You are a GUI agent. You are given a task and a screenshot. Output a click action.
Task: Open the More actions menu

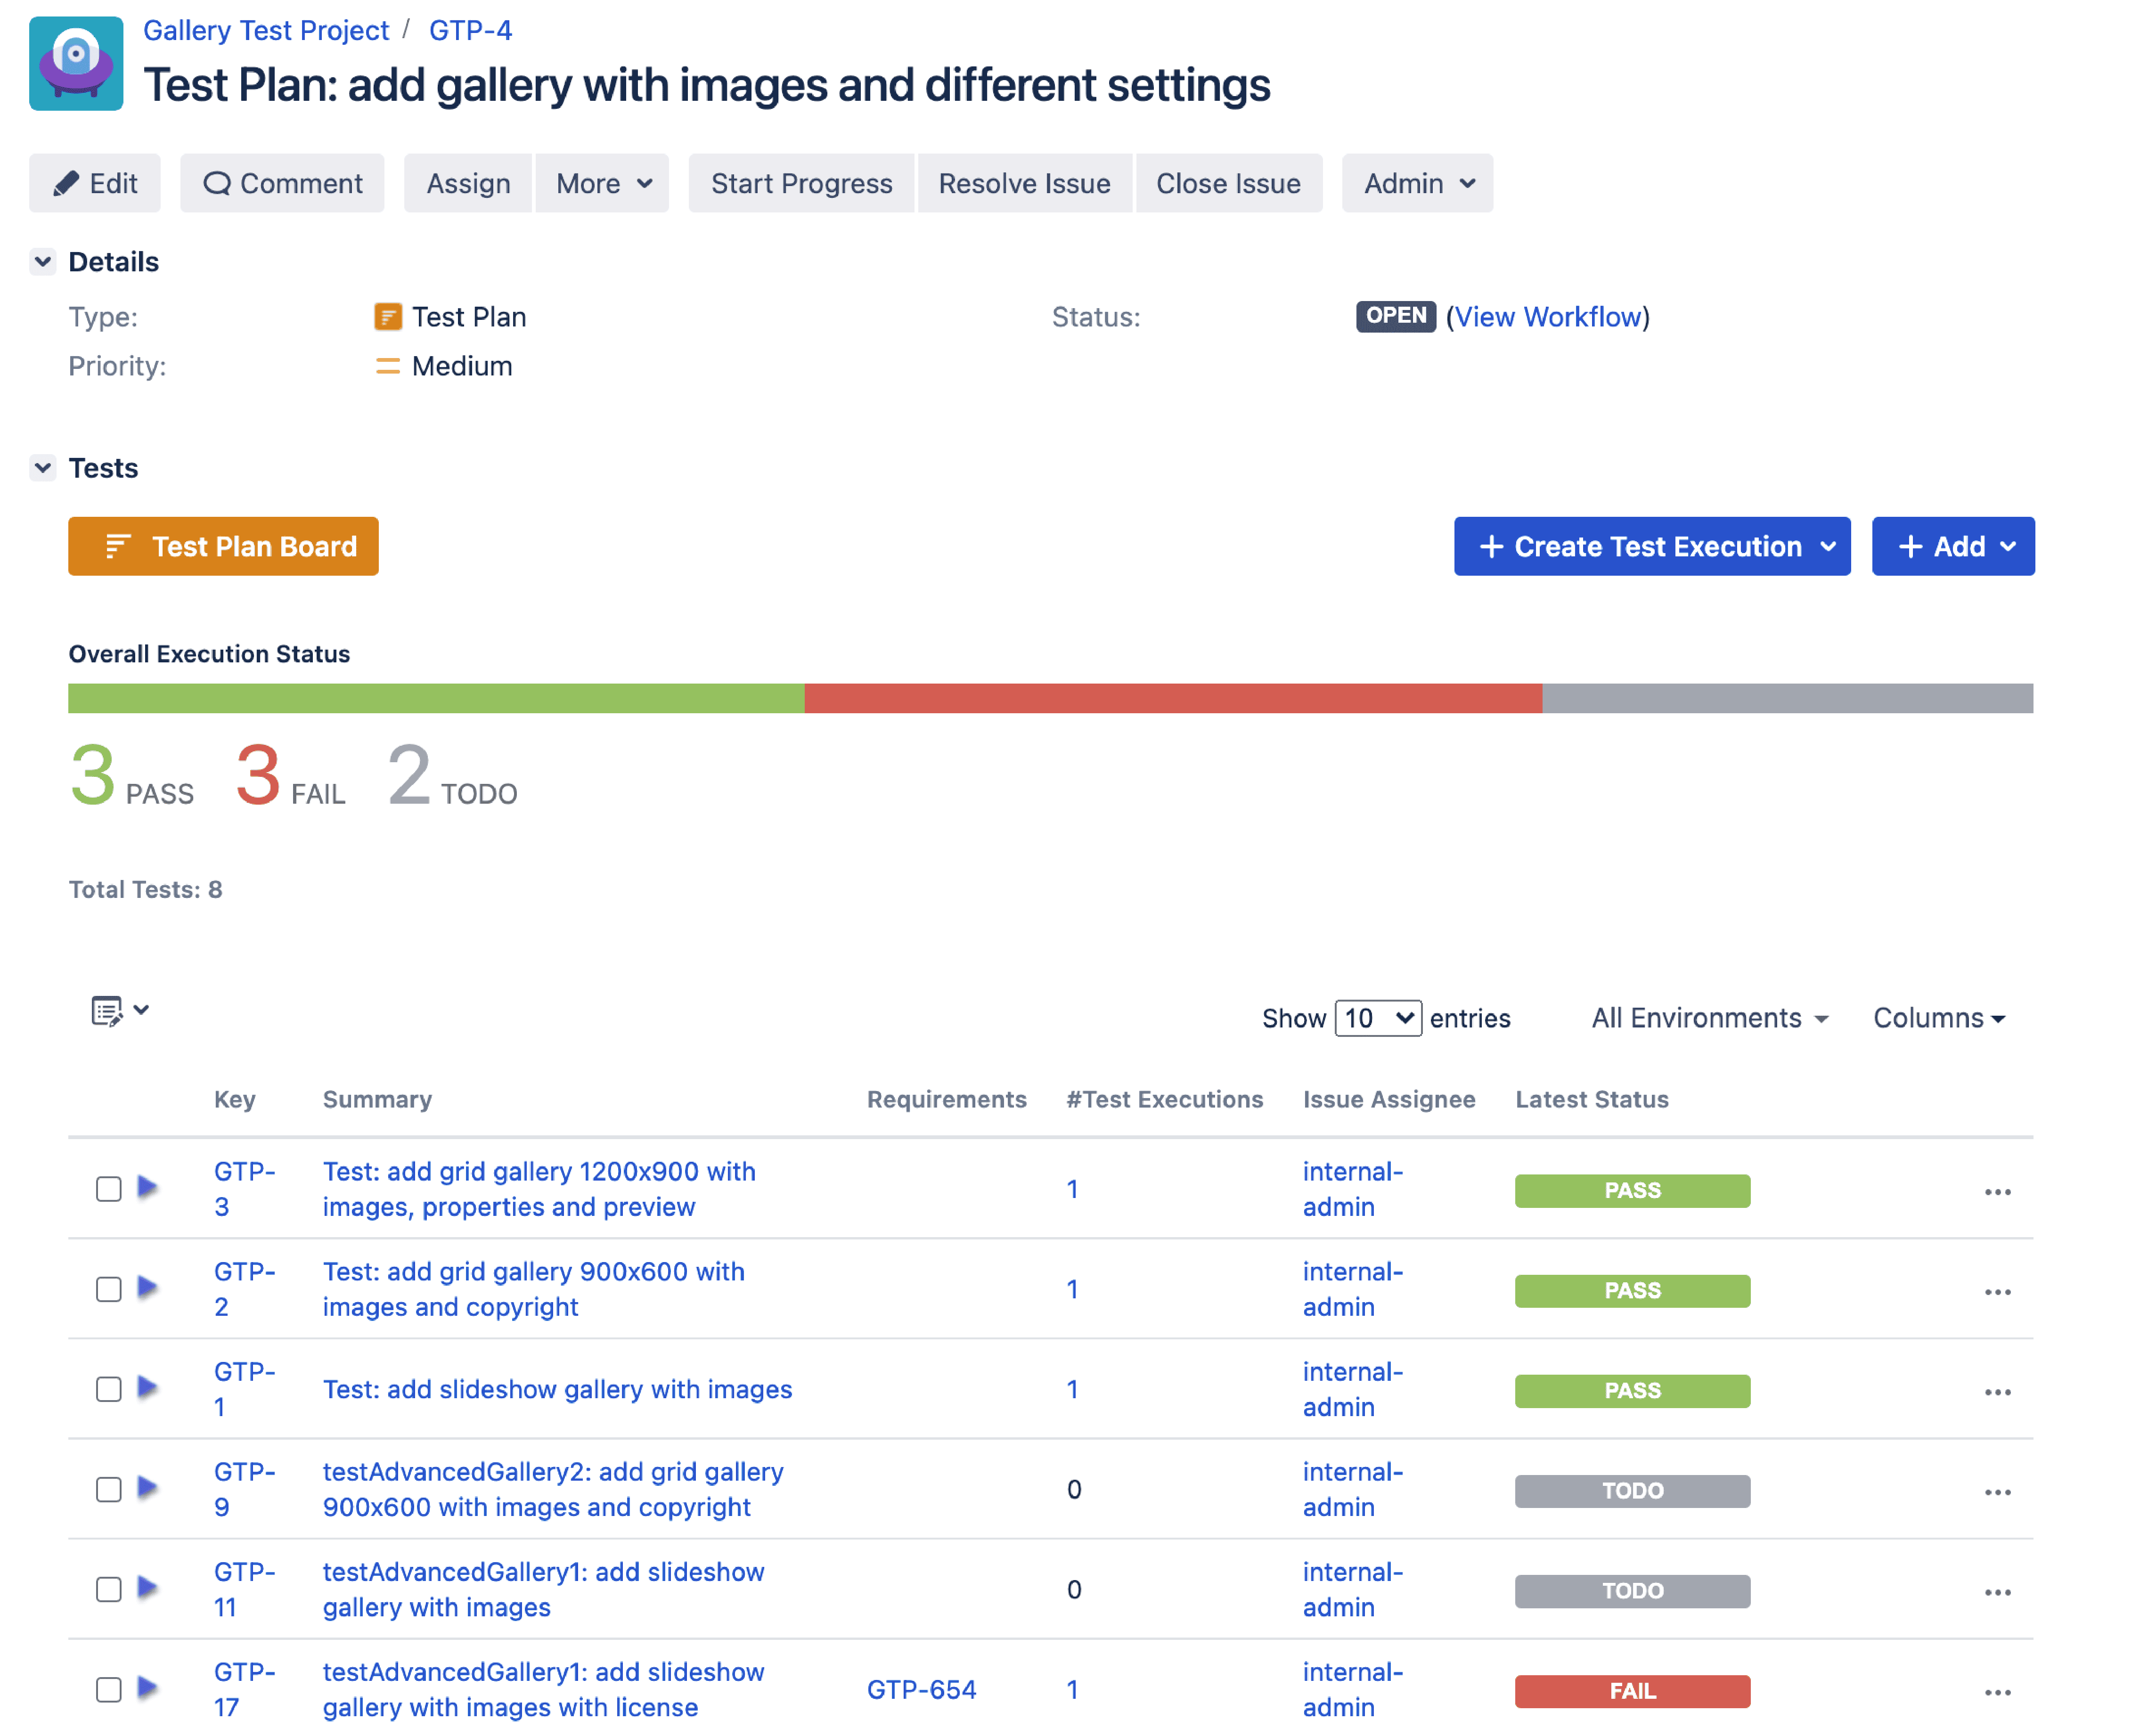click(602, 183)
